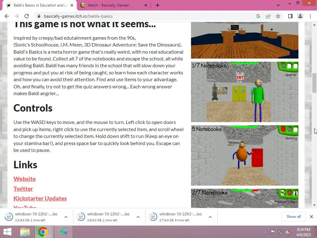Open the Twitter link
Image resolution: width=317 pixels, height=238 pixels.
pyautogui.click(x=23, y=189)
